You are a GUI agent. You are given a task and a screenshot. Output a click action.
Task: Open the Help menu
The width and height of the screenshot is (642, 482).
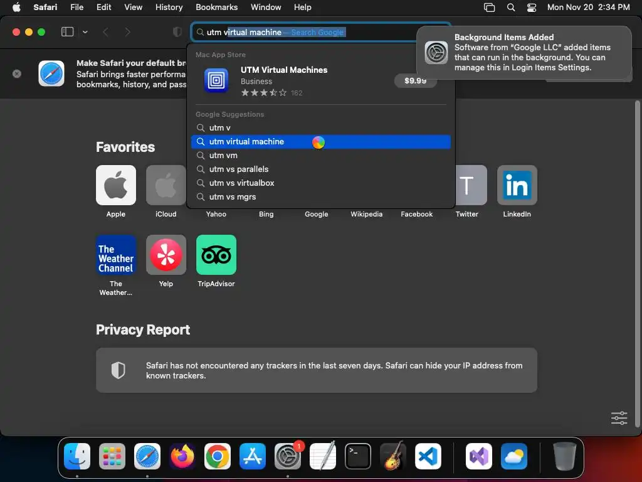302,7
